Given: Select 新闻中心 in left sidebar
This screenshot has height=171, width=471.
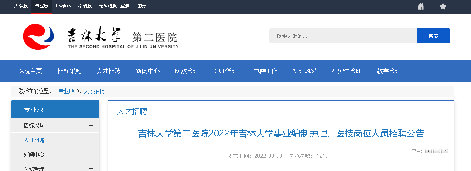Looking at the screenshot, I should click(x=34, y=154).
